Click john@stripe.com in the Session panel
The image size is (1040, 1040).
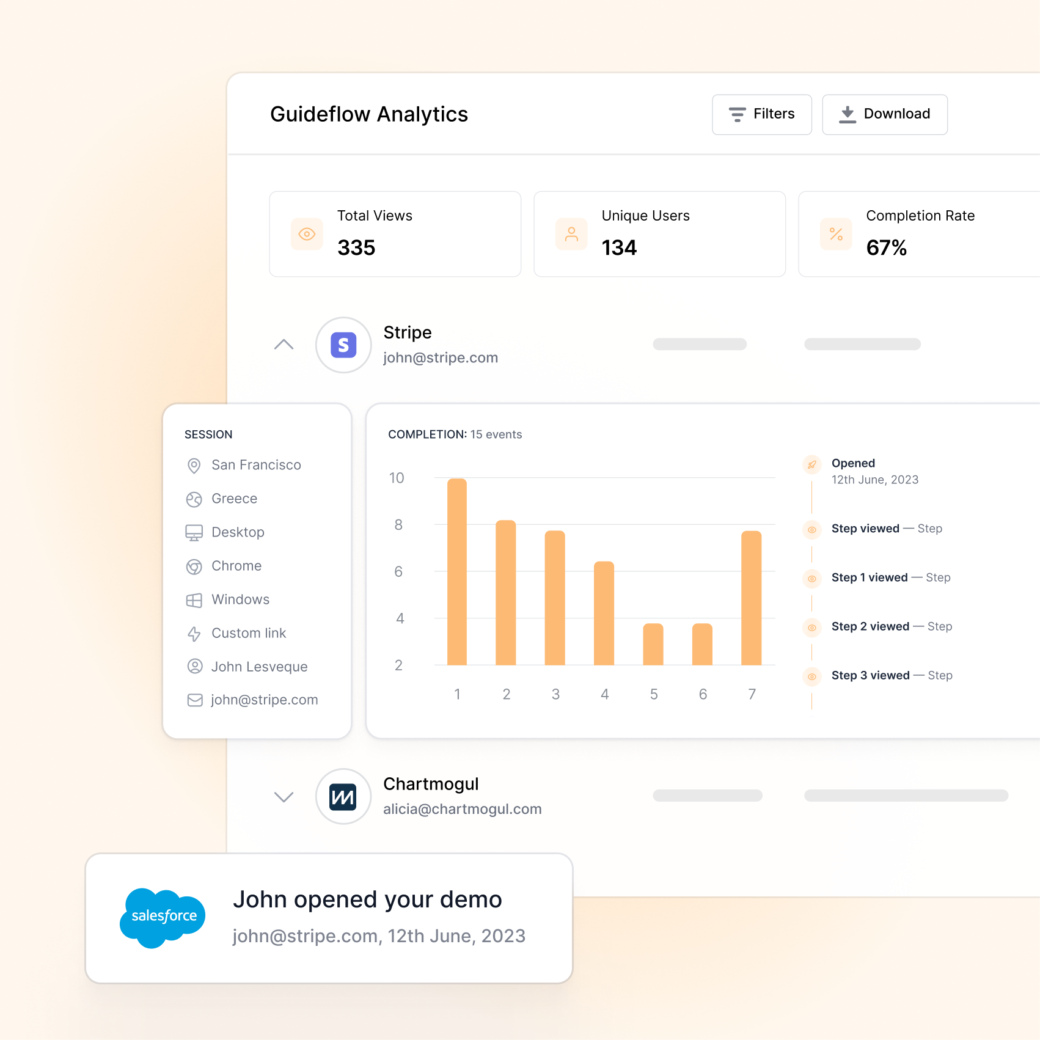264,700
